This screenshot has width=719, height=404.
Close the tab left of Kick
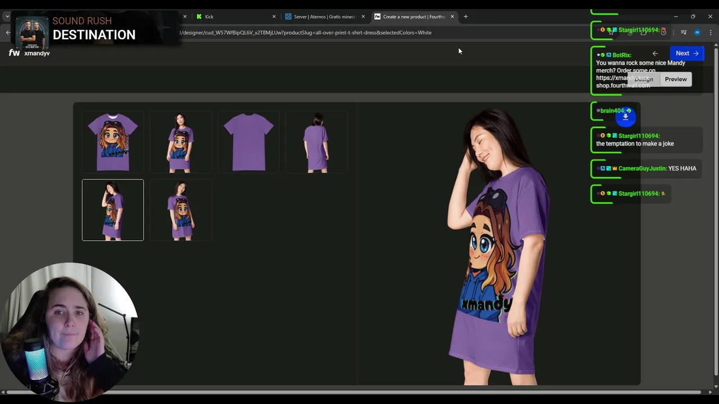click(x=185, y=17)
